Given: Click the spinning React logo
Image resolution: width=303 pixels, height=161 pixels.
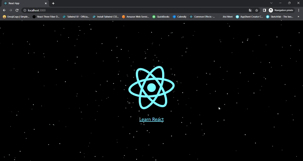Looking at the screenshot, I should 151,88.
